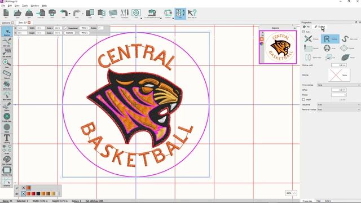Open the Fabric selection icon
This screenshot has width=361, height=203.
click(113, 13)
